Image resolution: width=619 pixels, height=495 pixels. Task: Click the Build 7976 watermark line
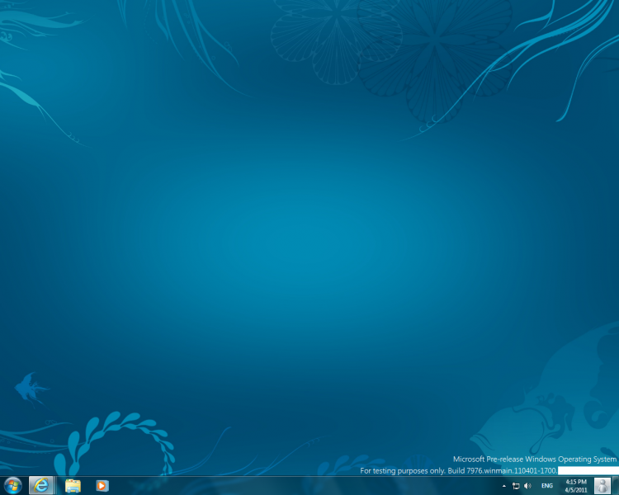(x=458, y=470)
